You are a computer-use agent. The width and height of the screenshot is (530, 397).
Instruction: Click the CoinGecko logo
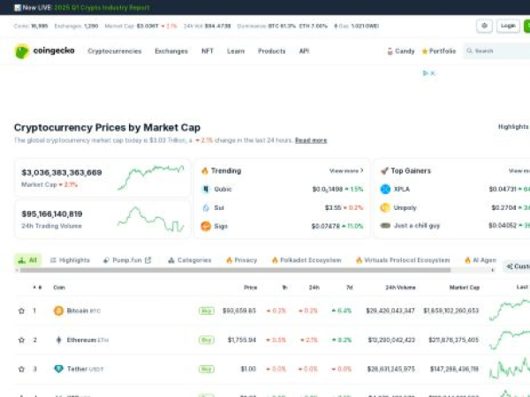pos(45,51)
